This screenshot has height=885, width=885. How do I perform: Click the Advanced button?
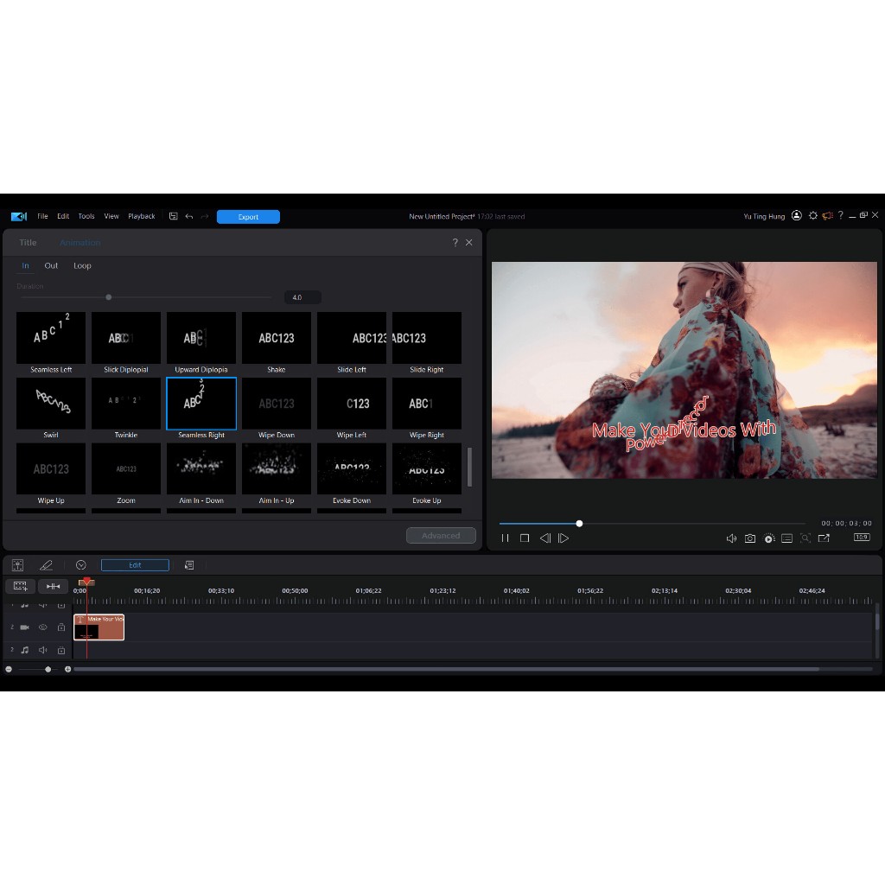pos(441,536)
